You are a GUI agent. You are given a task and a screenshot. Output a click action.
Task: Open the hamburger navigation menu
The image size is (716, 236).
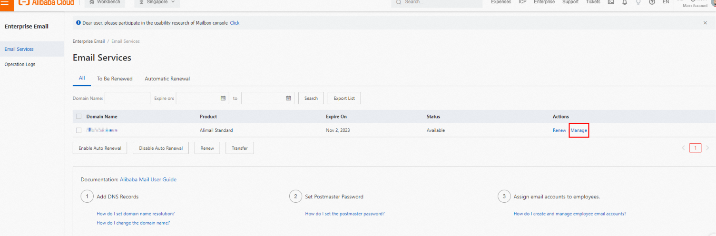point(5,2)
